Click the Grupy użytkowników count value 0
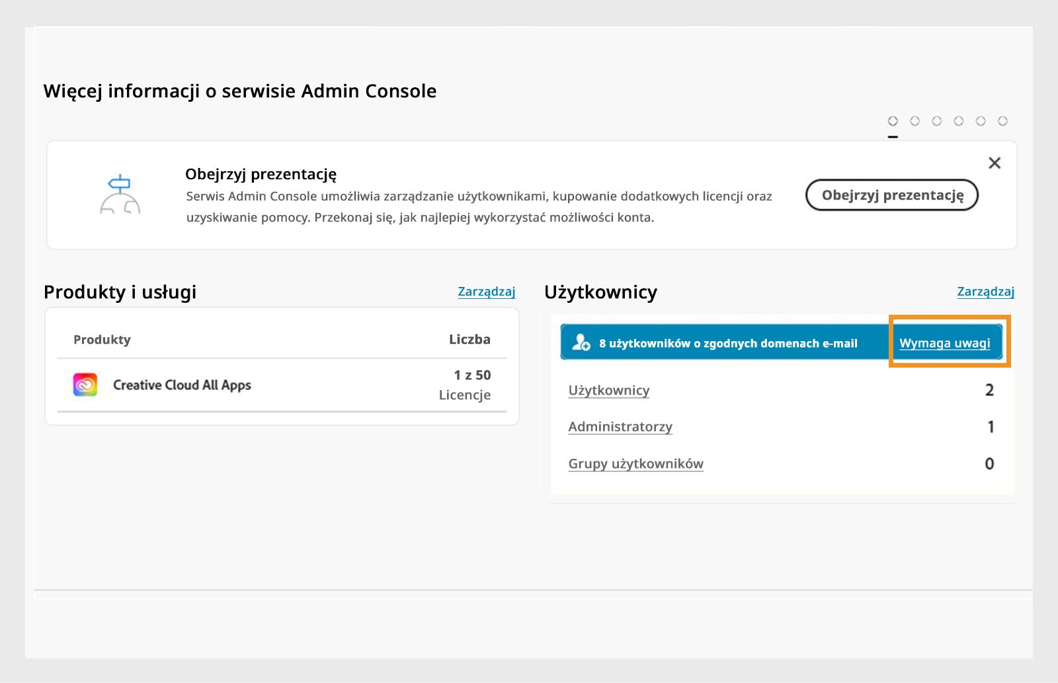1058x683 pixels. (x=989, y=463)
